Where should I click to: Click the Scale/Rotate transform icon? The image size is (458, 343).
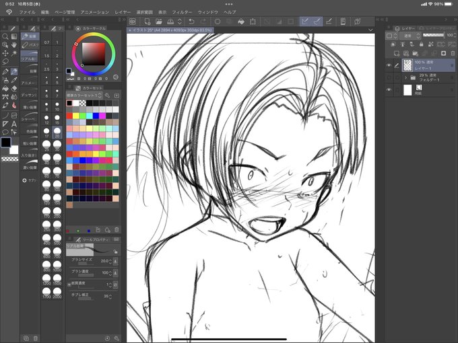click(x=253, y=22)
